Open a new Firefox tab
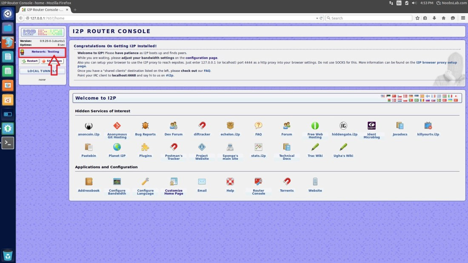The image size is (468, 263). pos(75,10)
